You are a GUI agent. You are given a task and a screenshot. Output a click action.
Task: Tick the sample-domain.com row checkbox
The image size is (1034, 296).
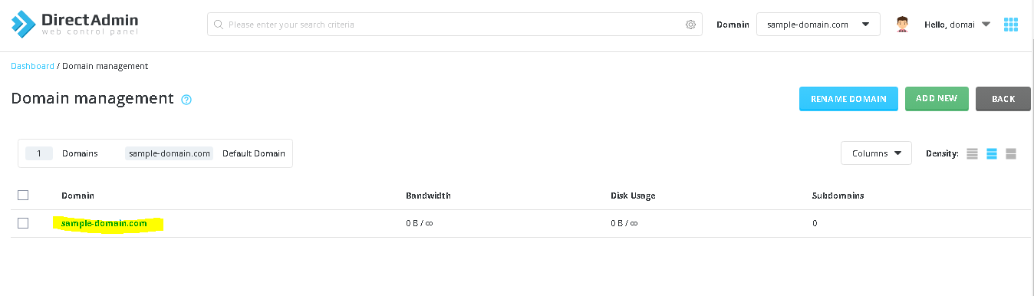tap(23, 223)
